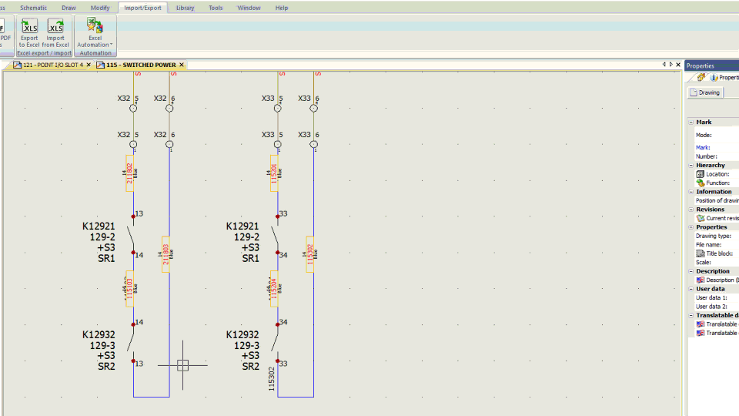Click the Drawing button in Properties

click(705, 92)
